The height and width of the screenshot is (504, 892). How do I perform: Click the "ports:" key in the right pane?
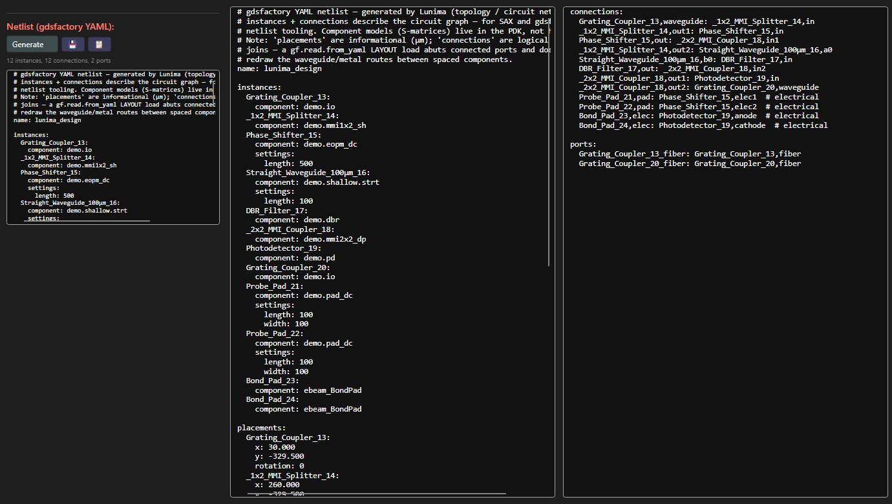click(584, 144)
